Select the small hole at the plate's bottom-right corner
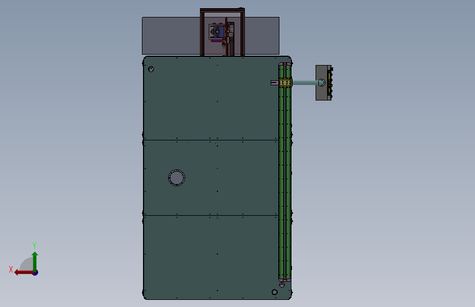475x307 pixels. pos(274,292)
